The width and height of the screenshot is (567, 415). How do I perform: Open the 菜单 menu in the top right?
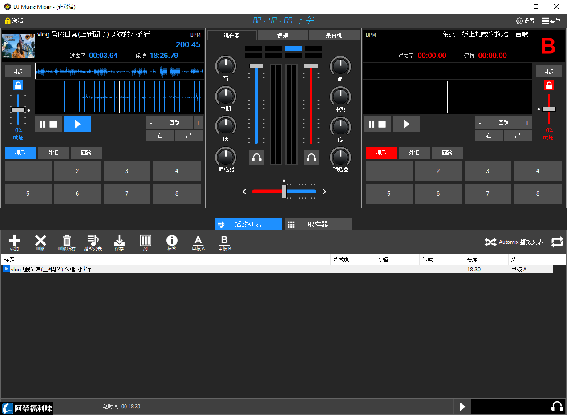[551, 20]
